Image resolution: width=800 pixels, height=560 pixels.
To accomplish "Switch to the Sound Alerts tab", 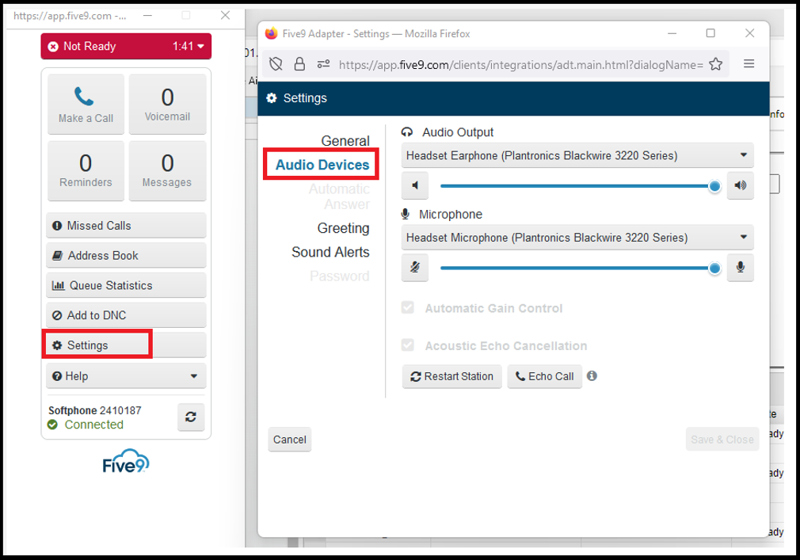I will [x=330, y=252].
